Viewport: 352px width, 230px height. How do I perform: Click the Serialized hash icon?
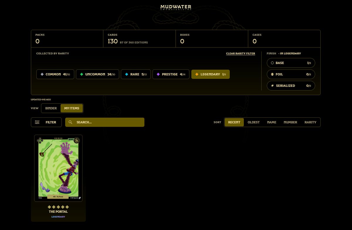[x=272, y=86]
